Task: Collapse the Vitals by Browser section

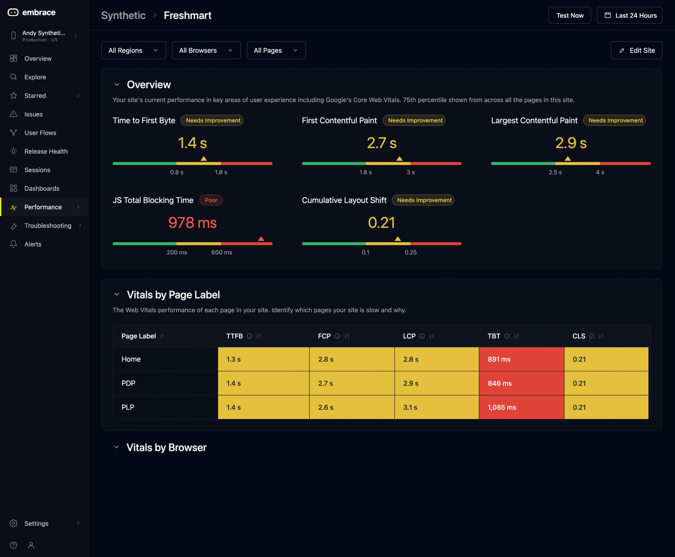Action: (x=117, y=447)
